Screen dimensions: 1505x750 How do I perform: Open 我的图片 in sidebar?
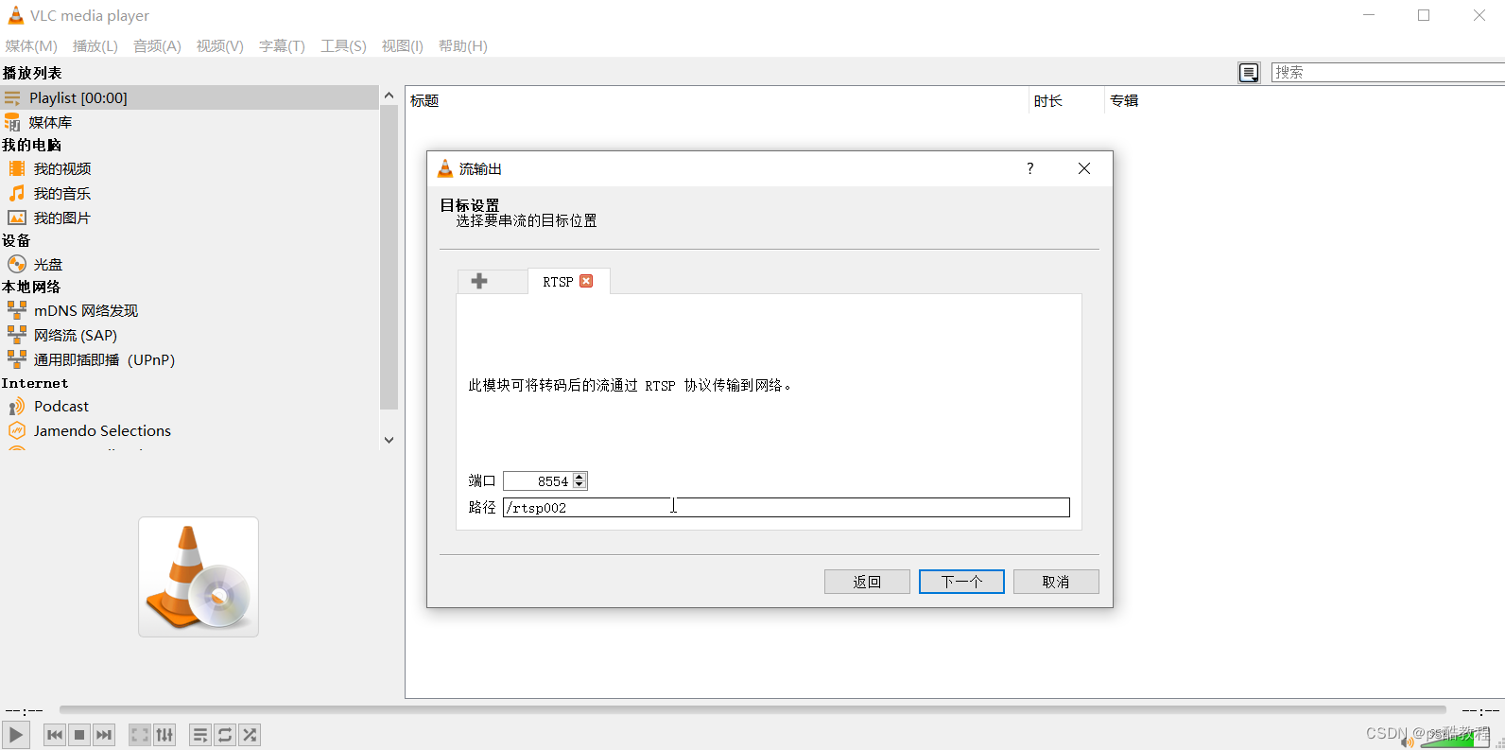[62, 218]
